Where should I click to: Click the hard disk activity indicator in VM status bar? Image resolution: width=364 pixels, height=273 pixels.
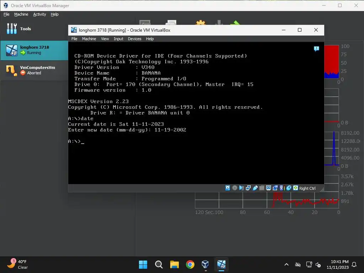pos(227,188)
